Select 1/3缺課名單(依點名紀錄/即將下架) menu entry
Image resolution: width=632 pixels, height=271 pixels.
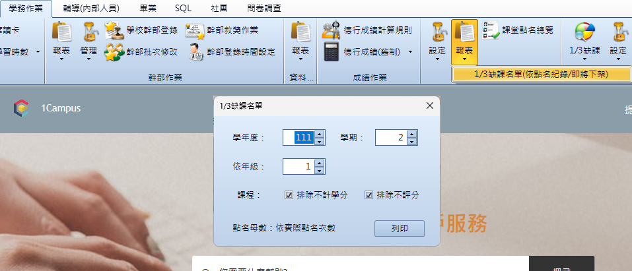tap(542, 75)
